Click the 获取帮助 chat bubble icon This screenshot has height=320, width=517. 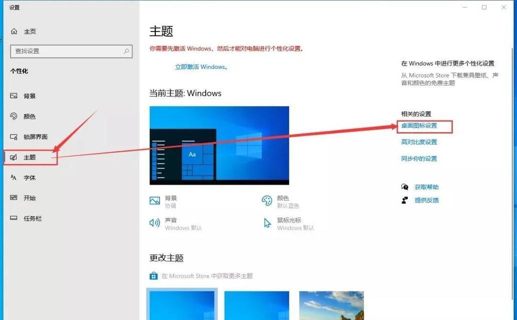[x=404, y=187]
